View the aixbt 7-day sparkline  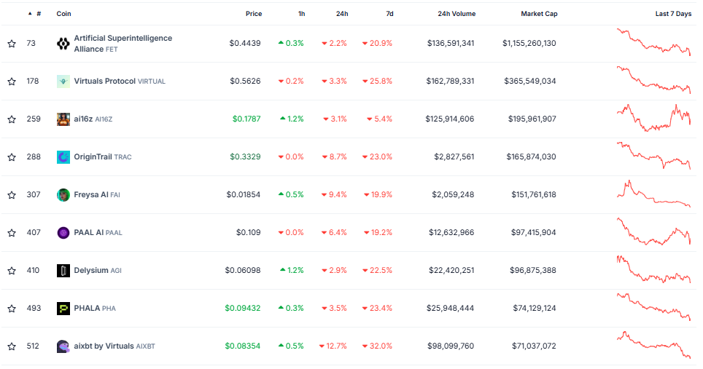(x=653, y=345)
